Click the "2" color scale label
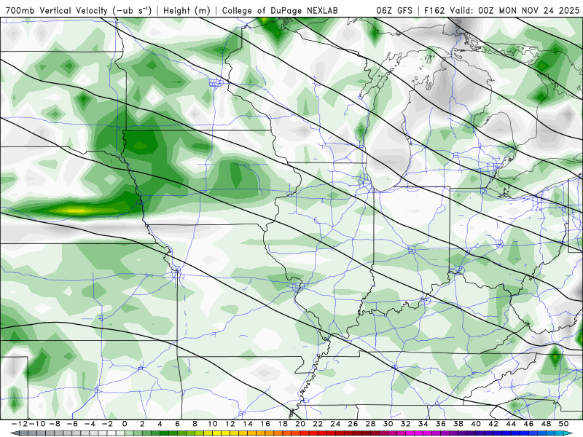Viewport: 583px width, 437px height. pyautogui.click(x=142, y=424)
